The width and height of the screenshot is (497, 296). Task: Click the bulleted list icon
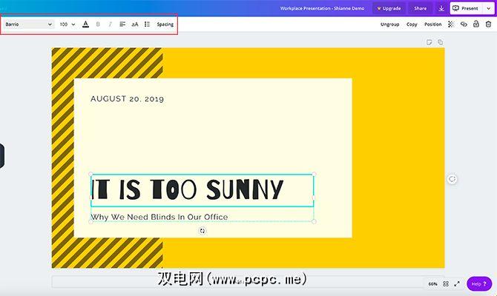point(147,24)
